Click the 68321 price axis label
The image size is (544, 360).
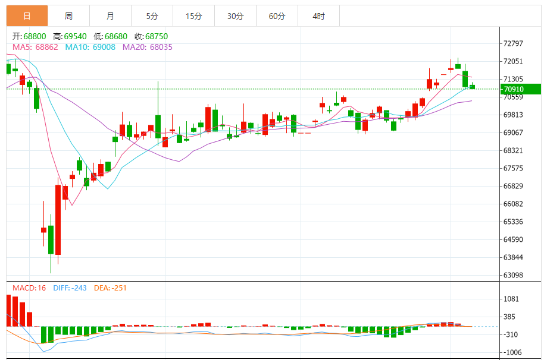pyautogui.click(x=513, y=150)
